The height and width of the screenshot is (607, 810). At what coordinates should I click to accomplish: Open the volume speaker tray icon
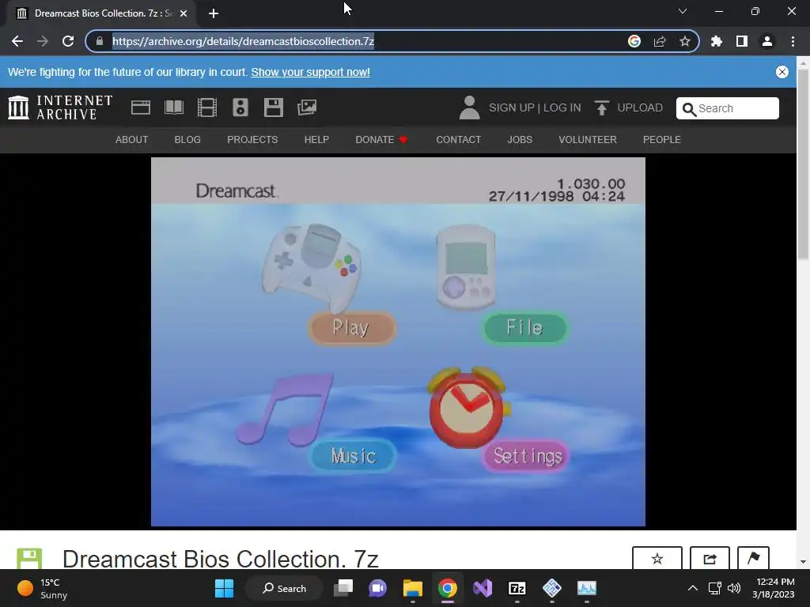(x=734, y=588)
